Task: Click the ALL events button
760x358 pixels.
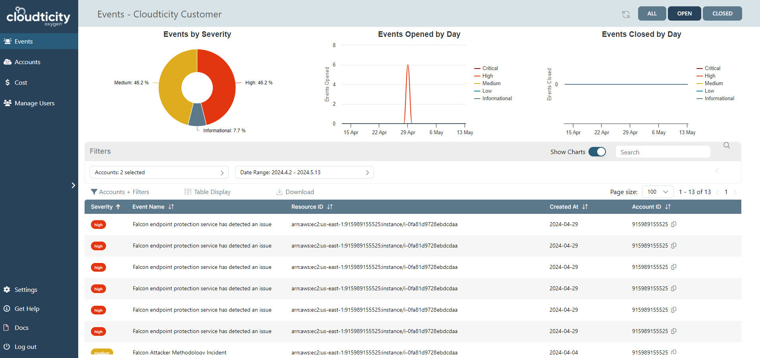Action: (x=652, y=13)
